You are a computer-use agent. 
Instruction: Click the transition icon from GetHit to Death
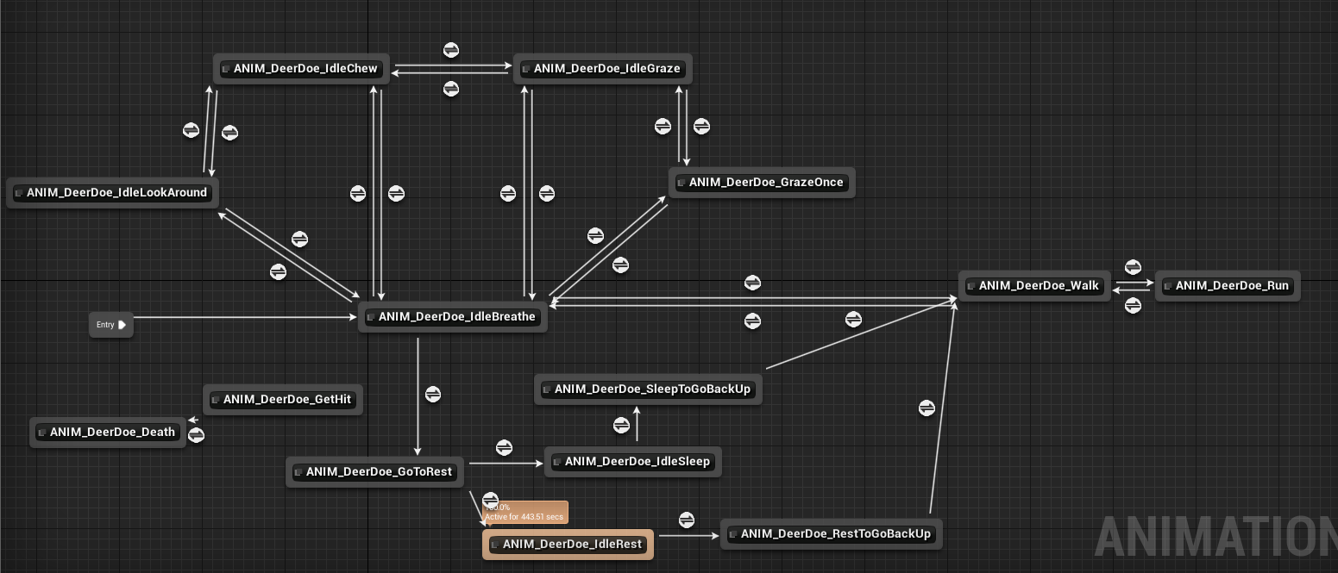[196, 435]
